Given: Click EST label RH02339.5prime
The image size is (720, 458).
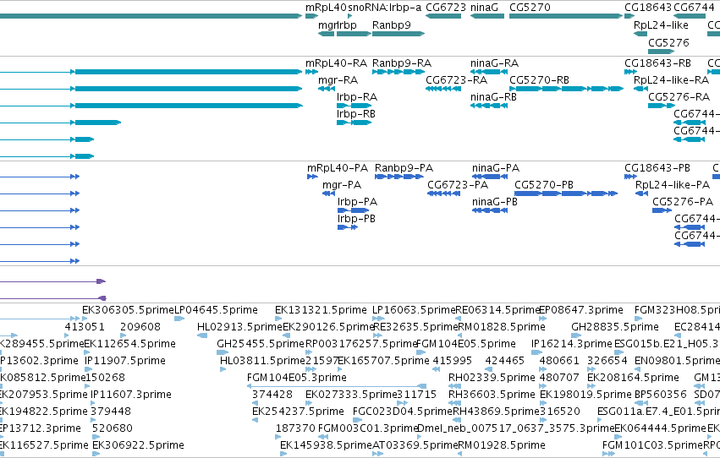Looking at the screenshot, I should [x=492, y=378].
